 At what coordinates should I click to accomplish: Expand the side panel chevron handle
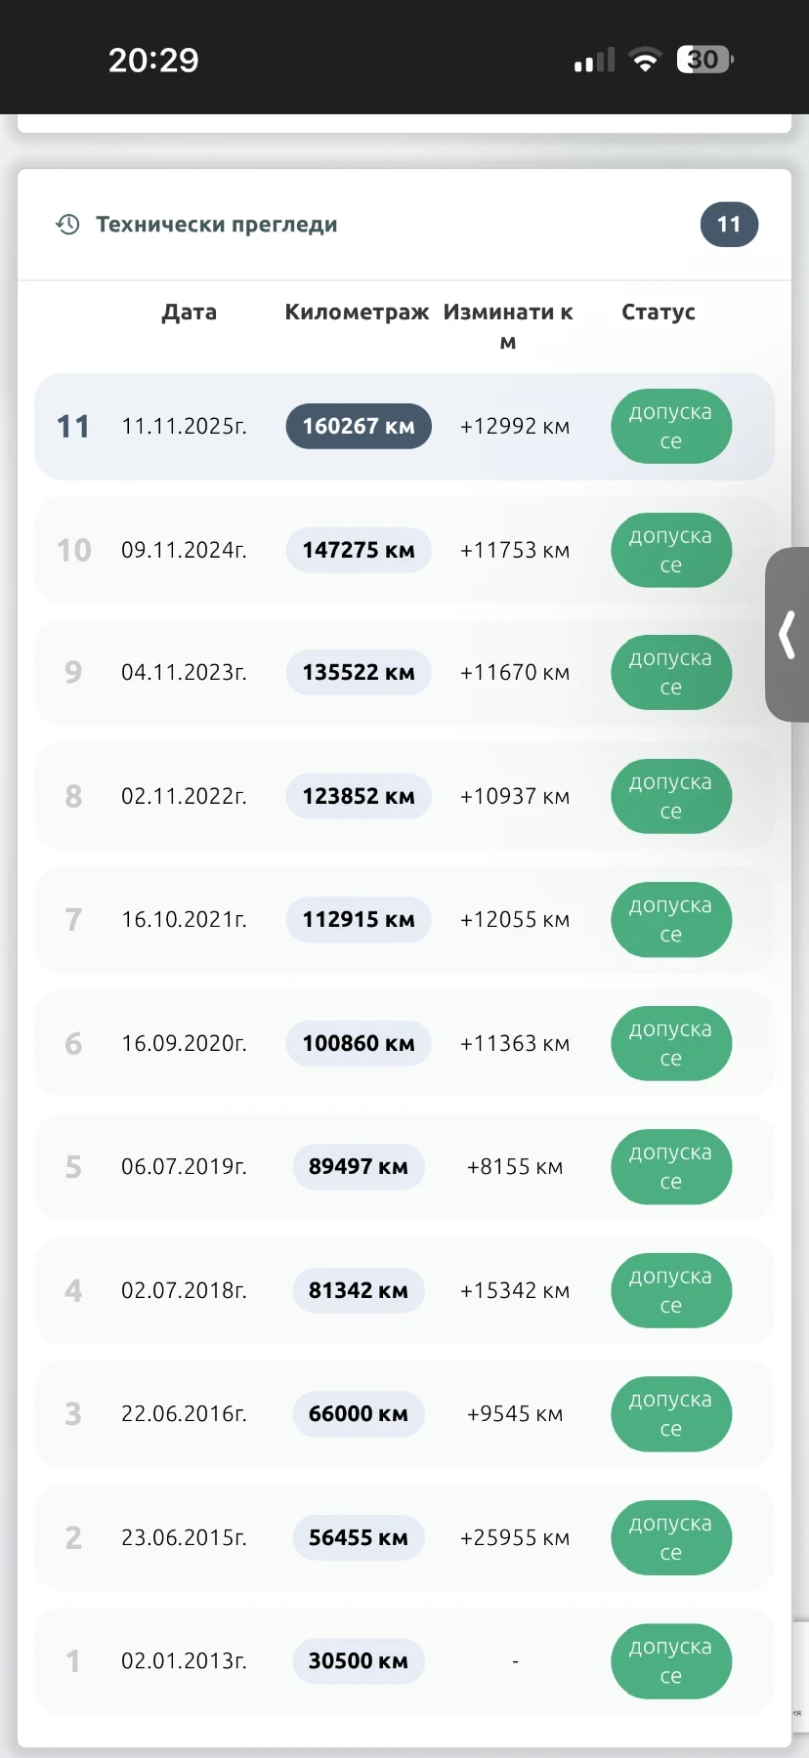788,635
